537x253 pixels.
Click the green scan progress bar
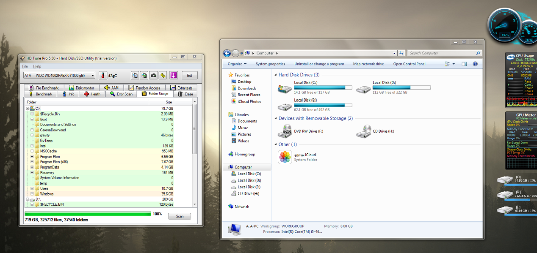point(88,214)
